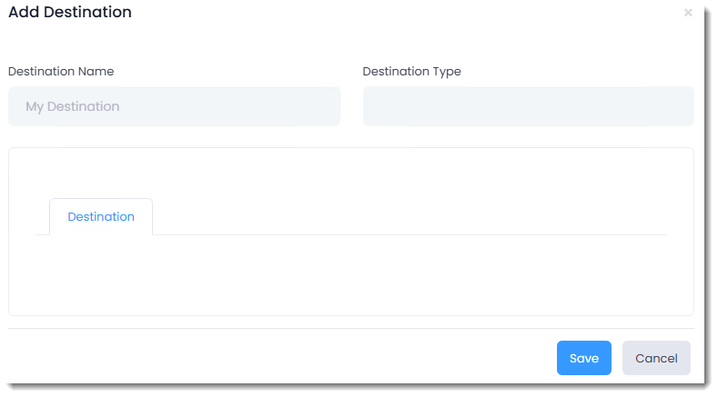Click the Destination Type label

411,72
